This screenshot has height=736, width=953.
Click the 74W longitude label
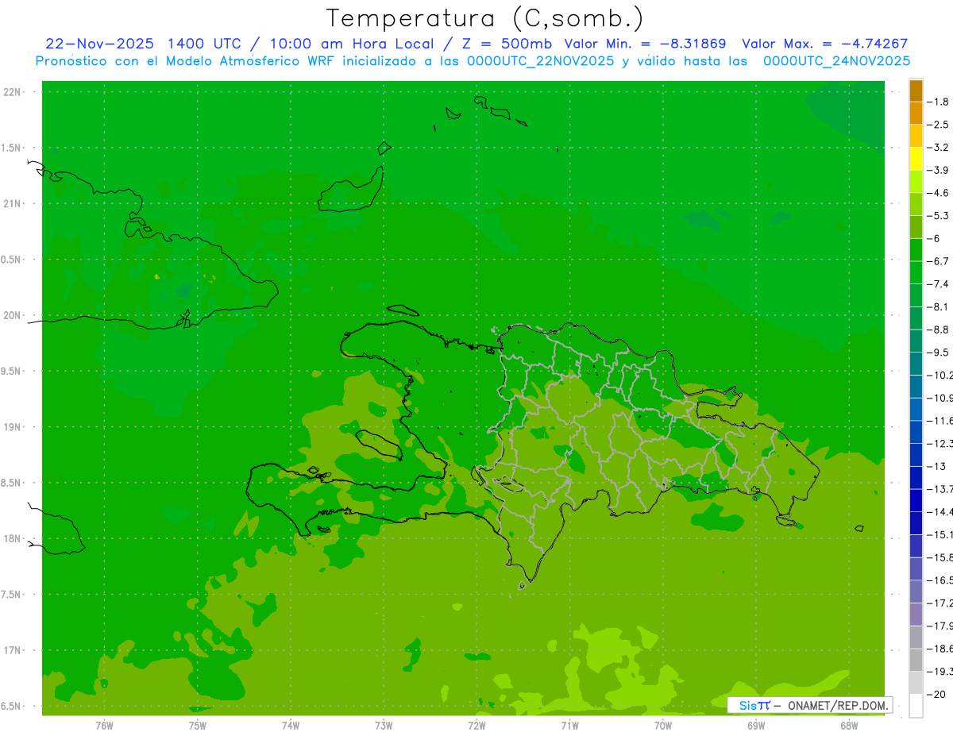pos(291,725)
